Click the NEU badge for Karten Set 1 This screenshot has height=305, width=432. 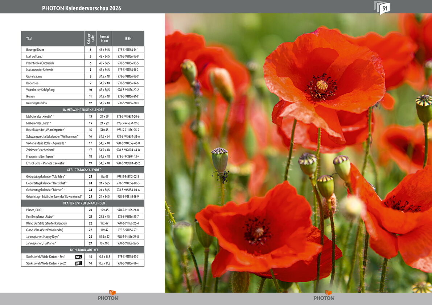click(x=79, y=257)
